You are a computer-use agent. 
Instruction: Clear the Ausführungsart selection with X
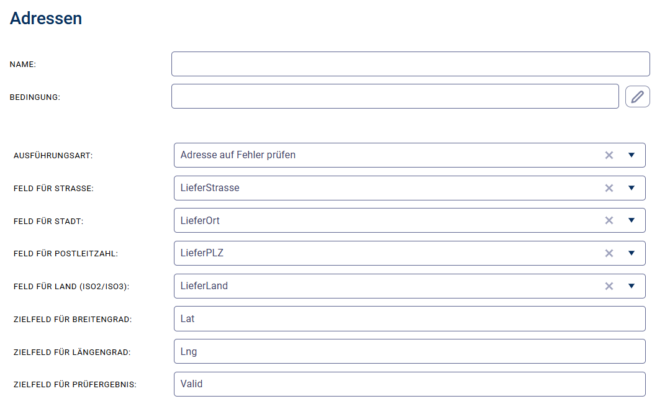pos(609,155)
